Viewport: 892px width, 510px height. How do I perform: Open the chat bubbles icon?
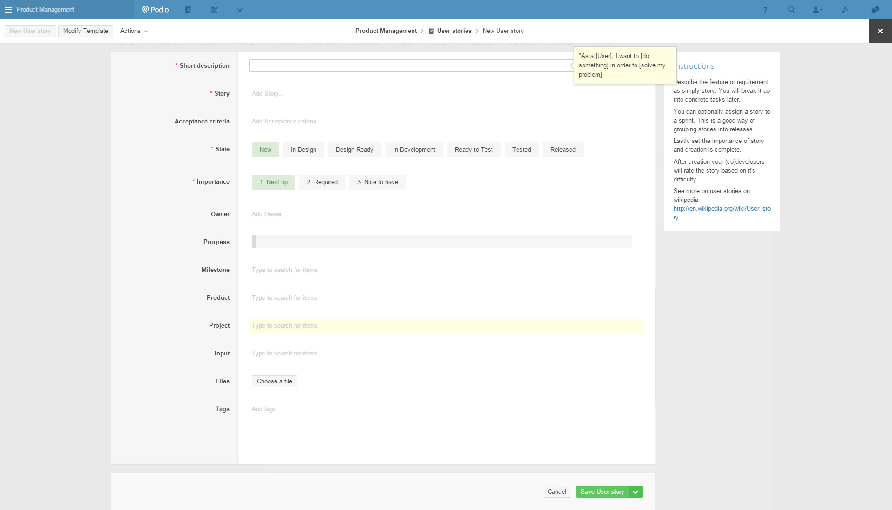(875, 10)
